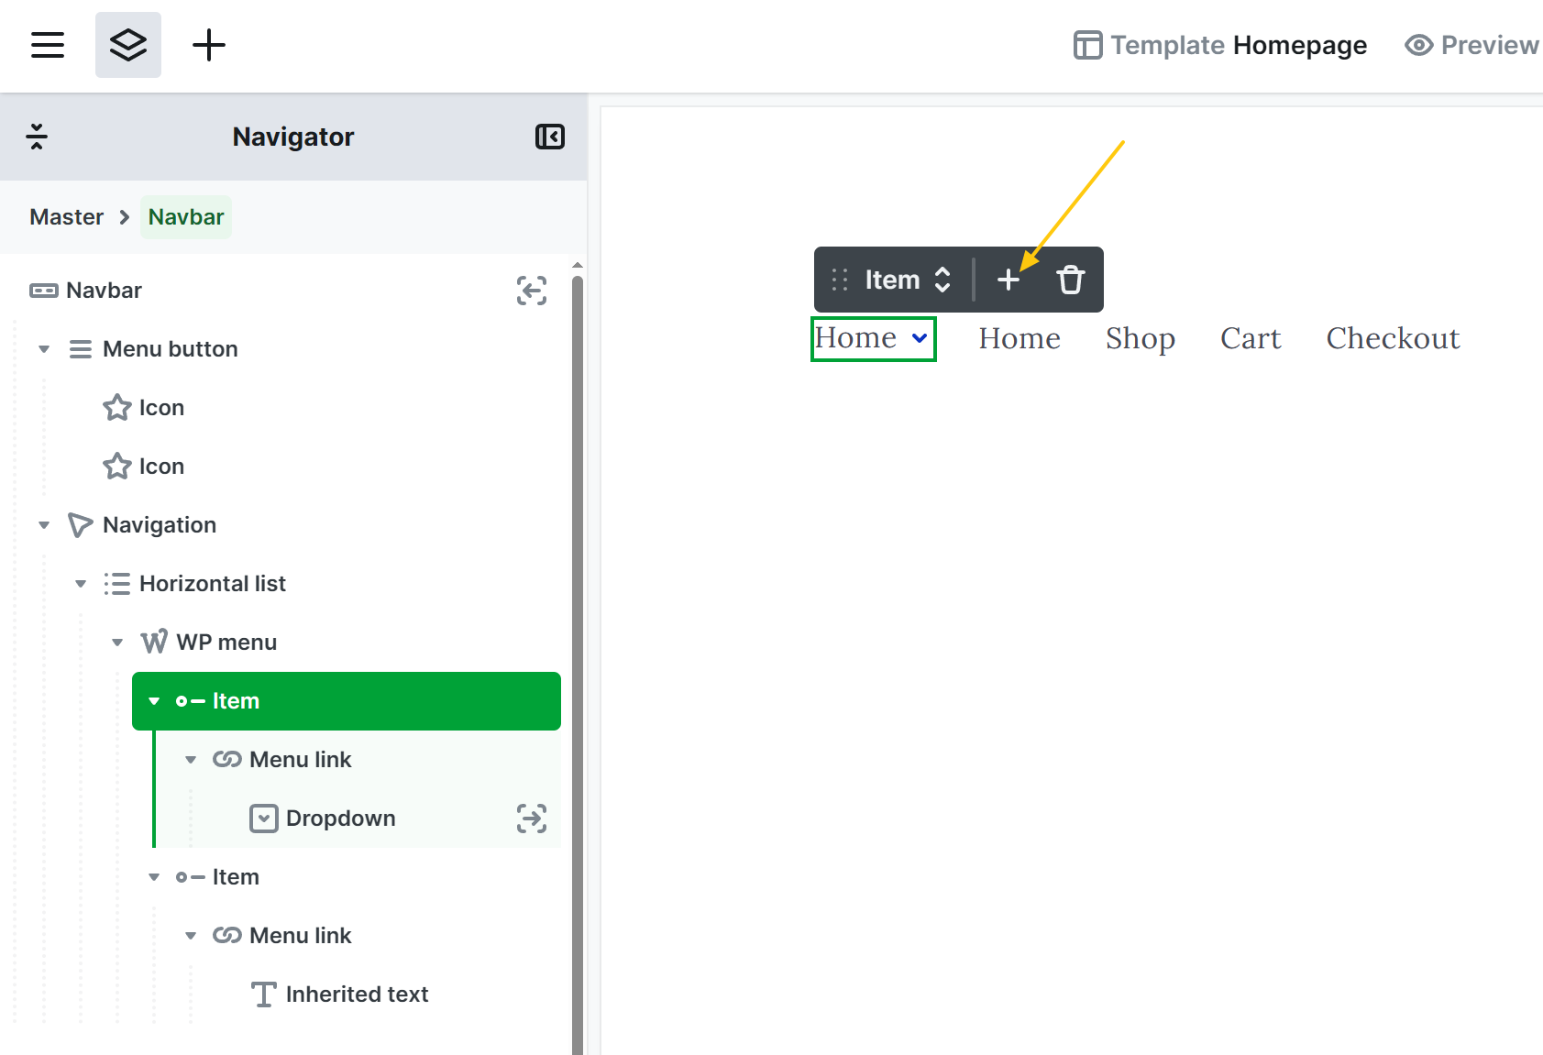Add element using toolbar plus icon
The height and width of the screenshot is (1055, 1543).
1008,280
